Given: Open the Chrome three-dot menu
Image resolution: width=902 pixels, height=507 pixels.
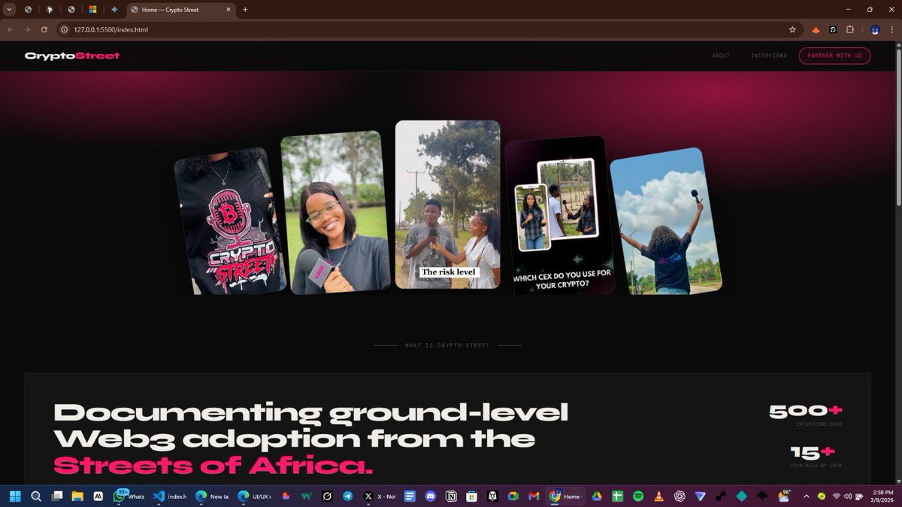Looking at the screenshot, I should click(893, 29).
